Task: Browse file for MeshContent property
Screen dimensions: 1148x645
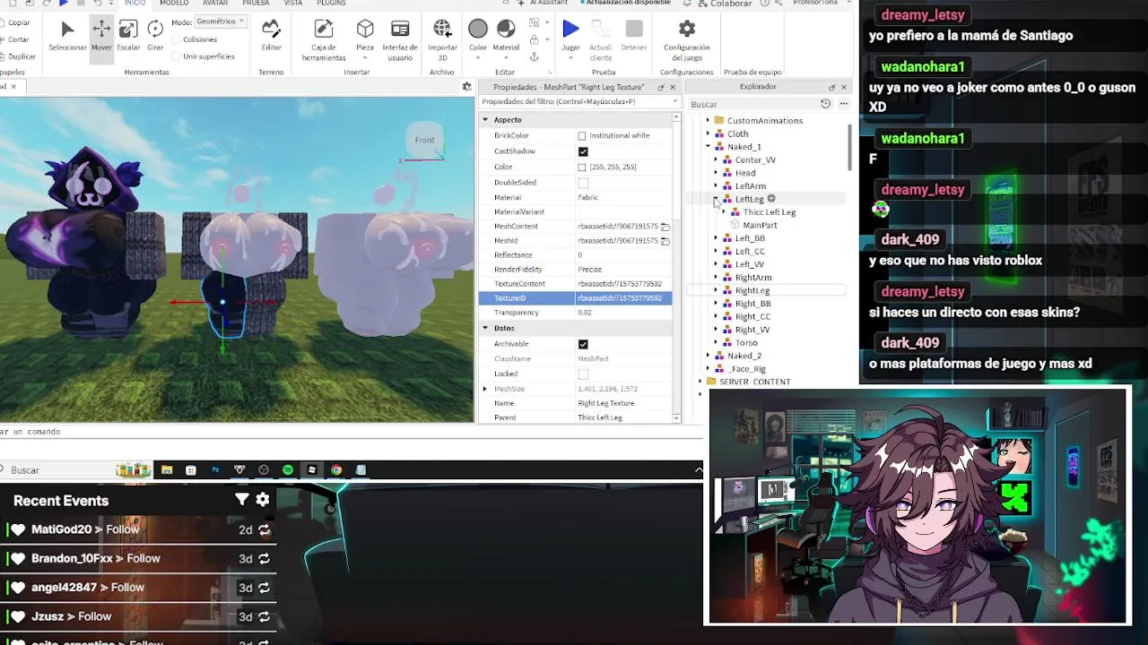Action: click(x=665, y=227)
